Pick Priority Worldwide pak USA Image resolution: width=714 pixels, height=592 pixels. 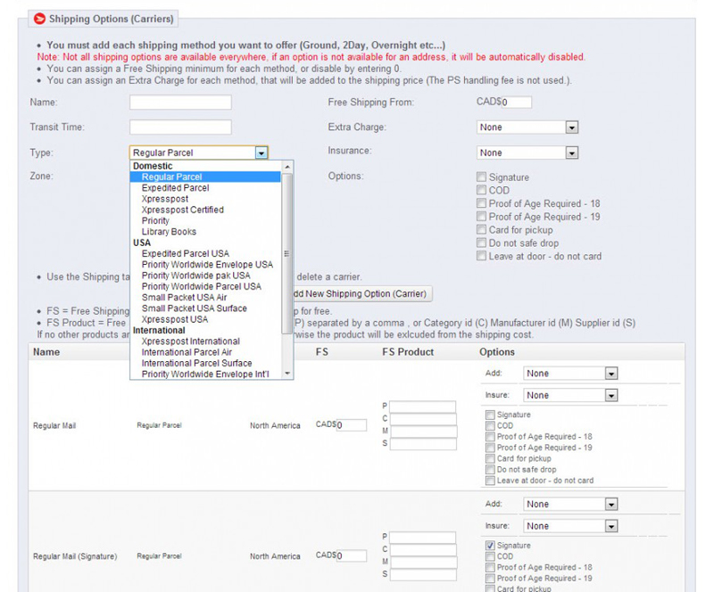coord(195,275)
